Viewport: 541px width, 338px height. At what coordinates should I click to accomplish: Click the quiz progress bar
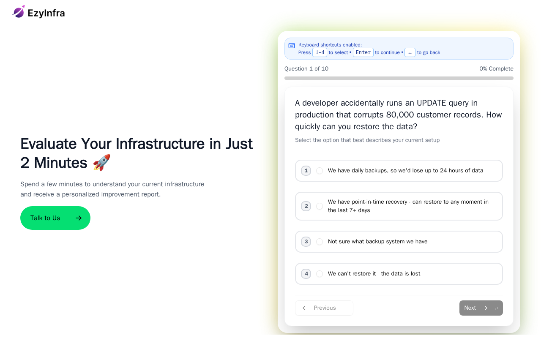click(x=399, y=78)
